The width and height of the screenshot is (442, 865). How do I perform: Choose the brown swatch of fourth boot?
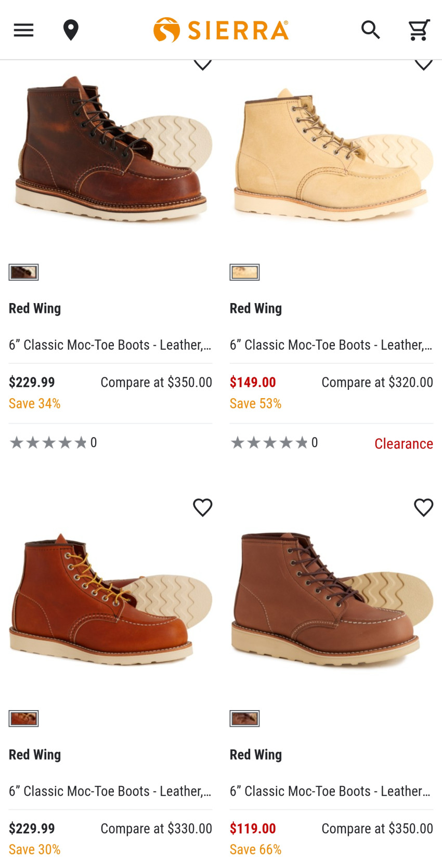point(244,718)
